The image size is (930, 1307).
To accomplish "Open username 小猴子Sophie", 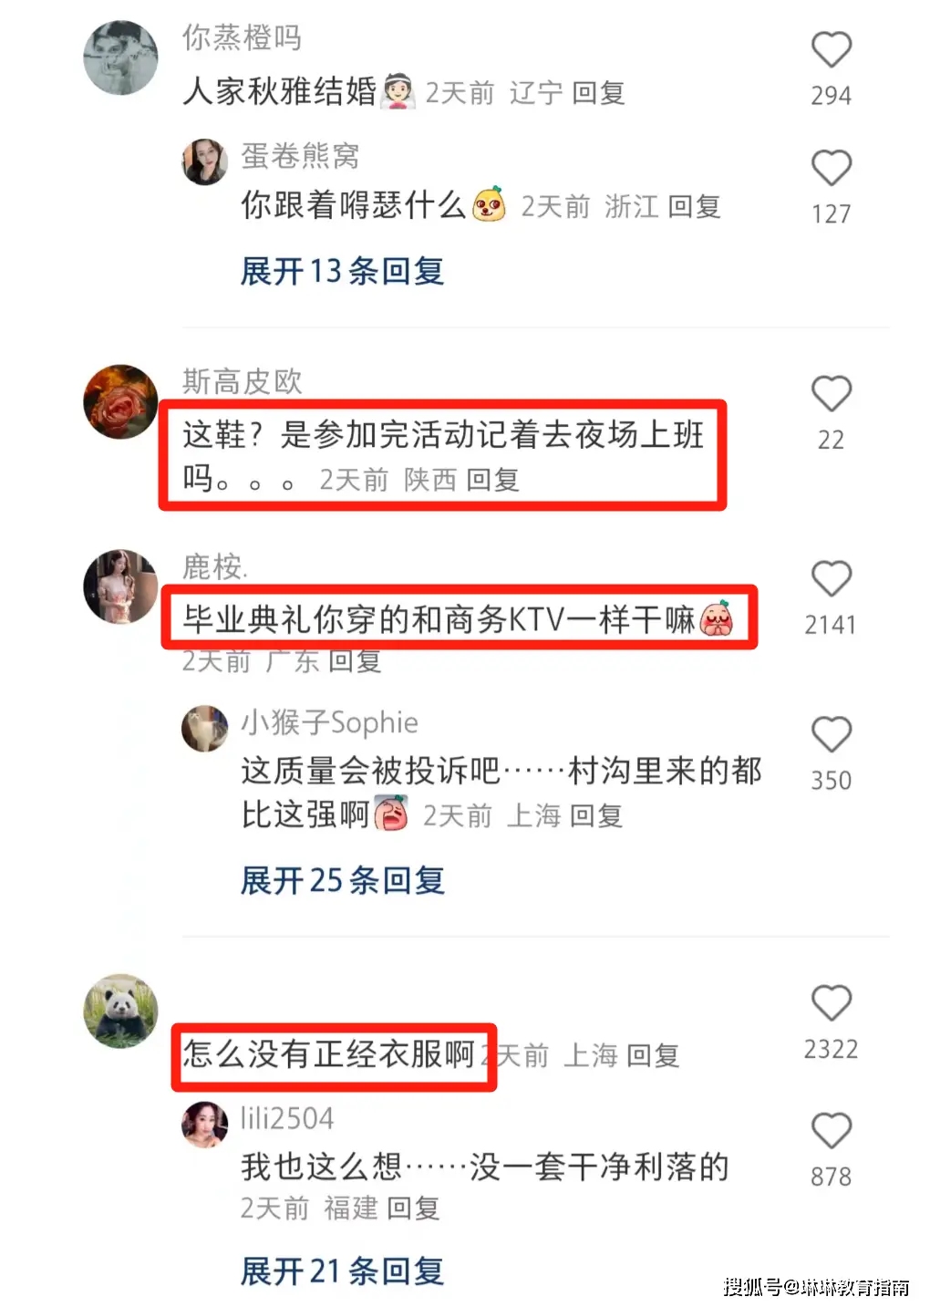I will pos(329,723).
